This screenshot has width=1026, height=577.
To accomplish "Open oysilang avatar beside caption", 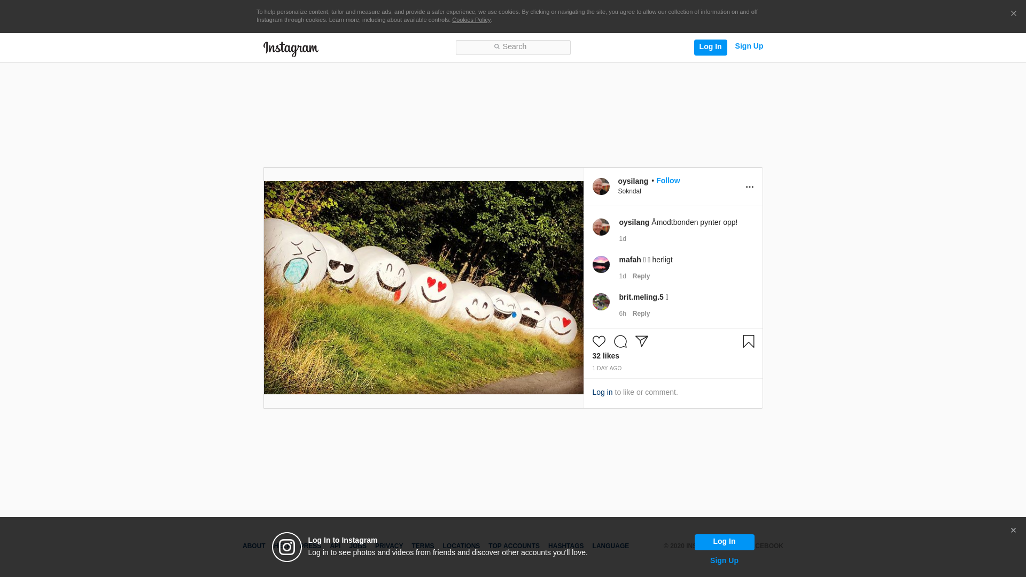I will pos(601,227).
